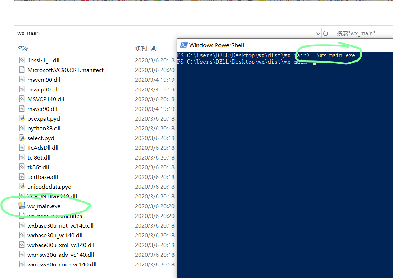Click the unicodedata.pyd Python icon
This screenshot has height=278, width=393.
pyautogui.click(x=22, y=187)
